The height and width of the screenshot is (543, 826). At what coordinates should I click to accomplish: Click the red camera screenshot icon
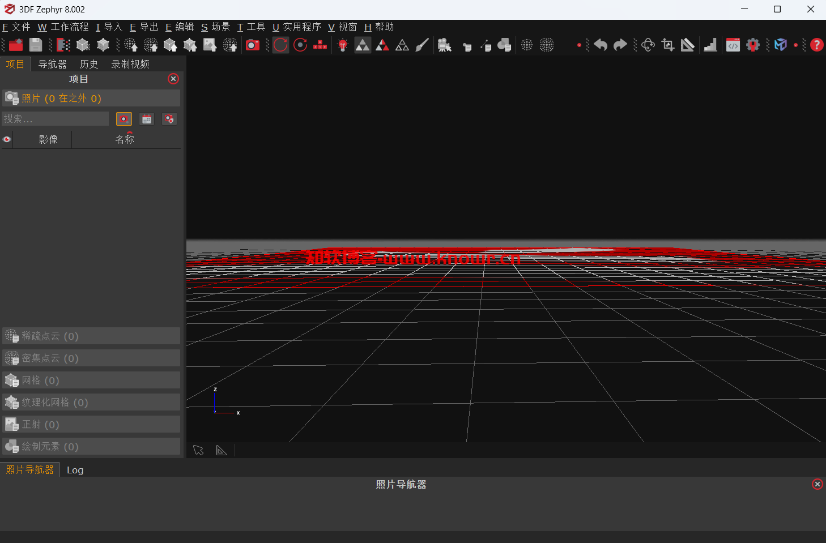pos(253,45)
